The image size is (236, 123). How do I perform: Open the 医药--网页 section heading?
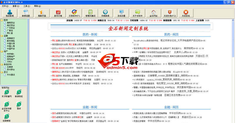[171, 34]
